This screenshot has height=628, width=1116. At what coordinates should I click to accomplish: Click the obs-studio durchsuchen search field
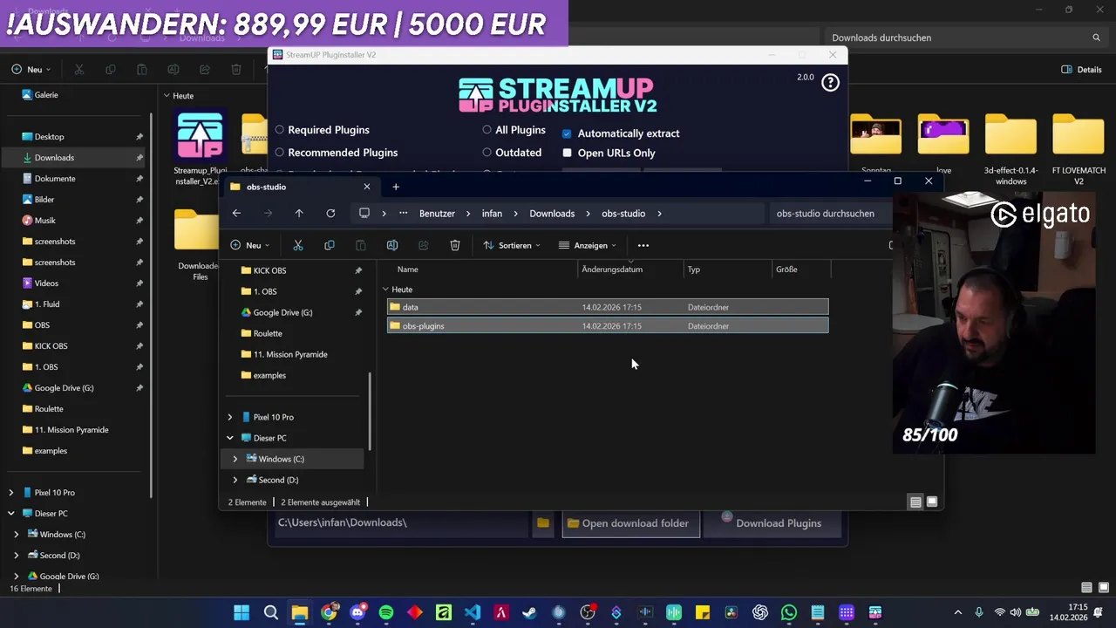pyautogui.click(x=828, y=213)
